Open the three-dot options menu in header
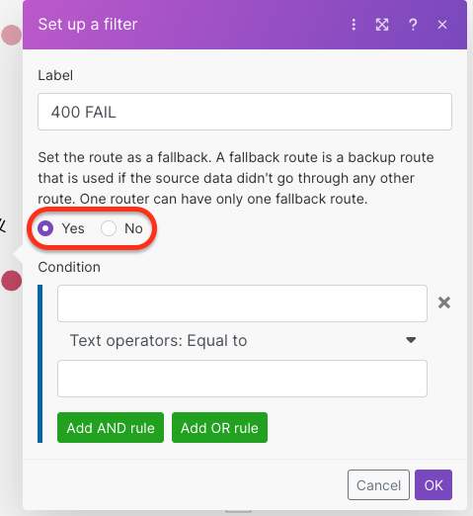Image resolution: width=473 pixels, height=516 pixels. tap(354, 25)
